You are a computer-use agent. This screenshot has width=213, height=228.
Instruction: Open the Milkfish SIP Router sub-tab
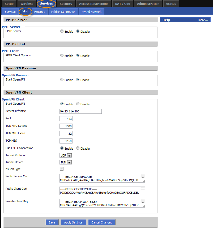(x=63, y=12)
